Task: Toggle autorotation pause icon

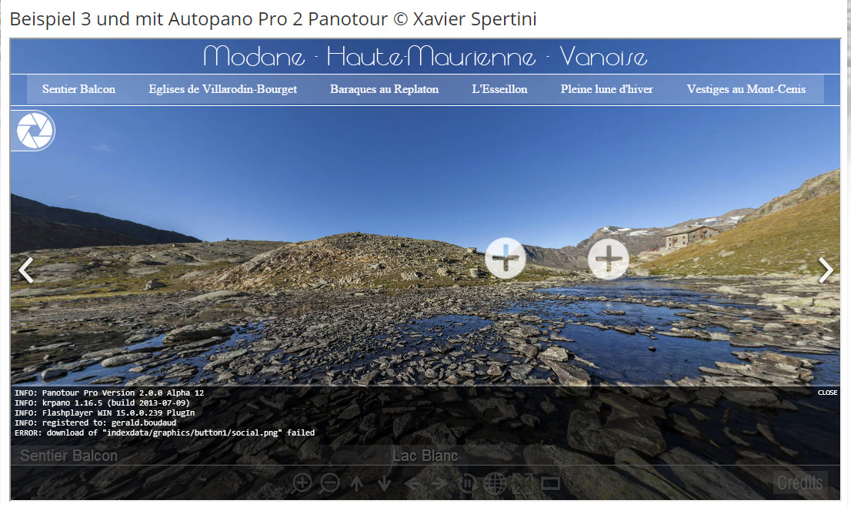Action: tap(467, 482)
